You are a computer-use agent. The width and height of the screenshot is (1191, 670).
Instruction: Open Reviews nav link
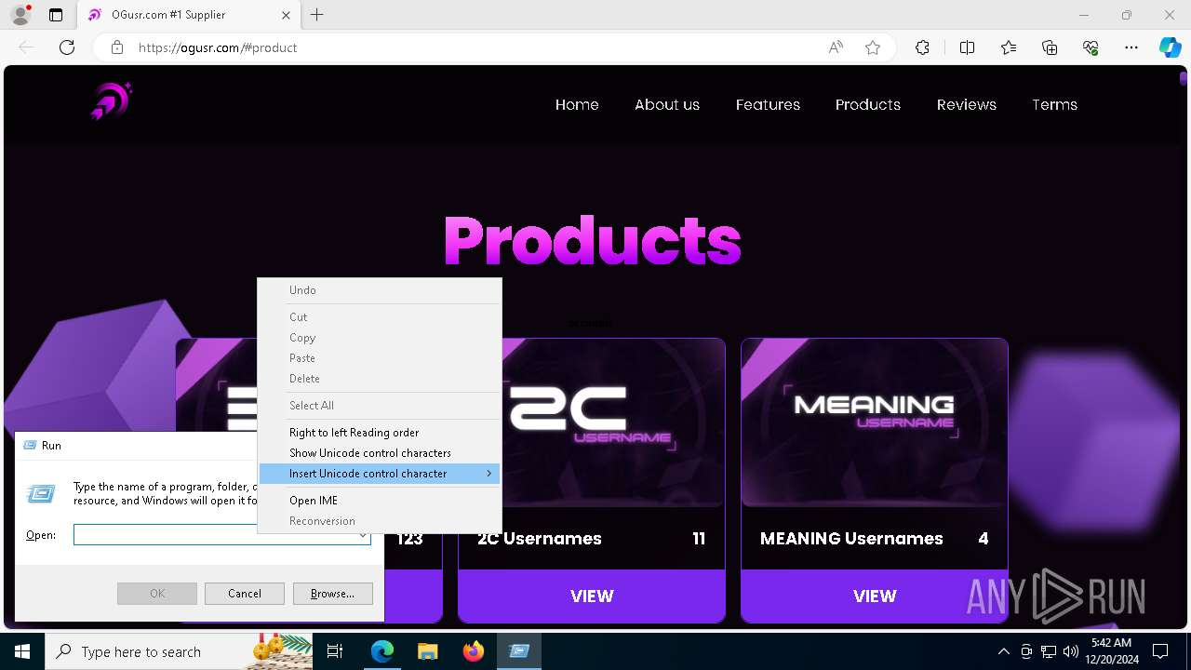[967, 104]
